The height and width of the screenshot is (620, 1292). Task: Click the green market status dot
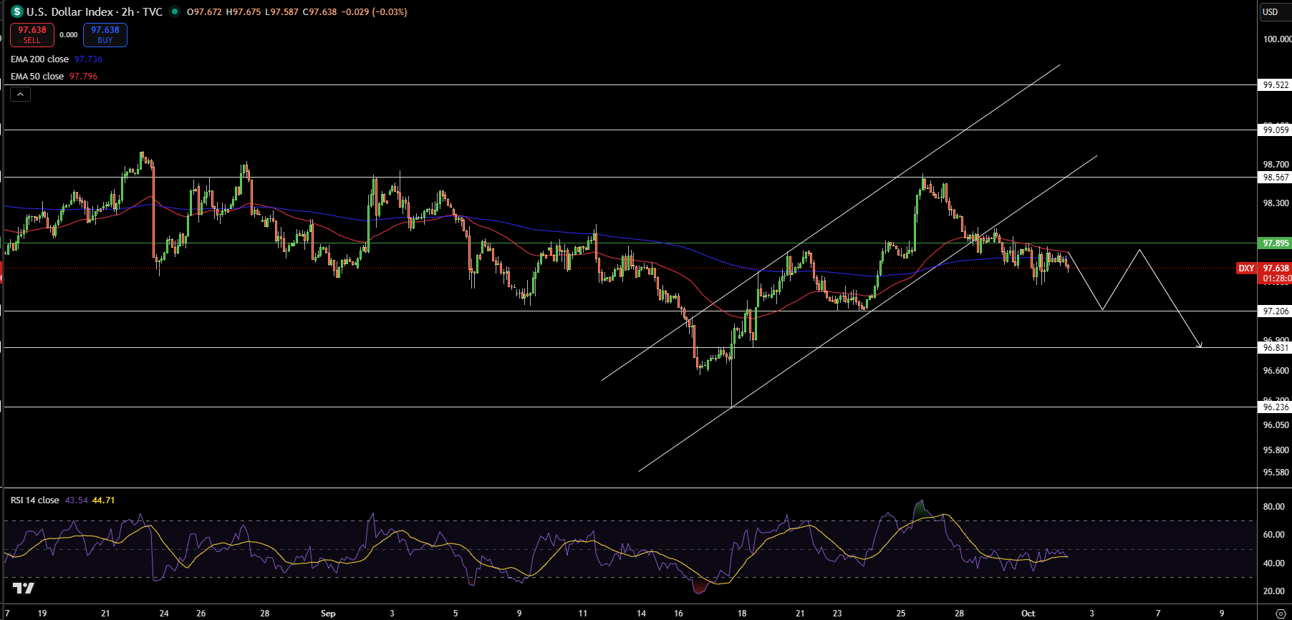pyautogui.click(x=174, y=11)
